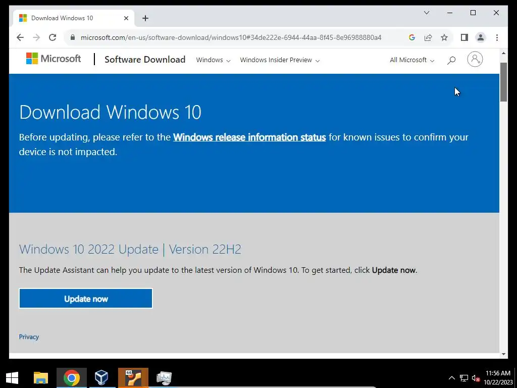View site information via the lock icon
Screen dimensions: 517x388
click(73, 37)
